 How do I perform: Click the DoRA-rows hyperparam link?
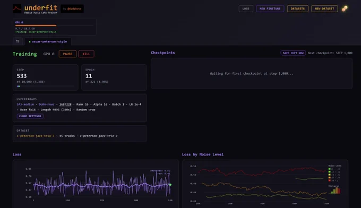[x=47, y=105]
